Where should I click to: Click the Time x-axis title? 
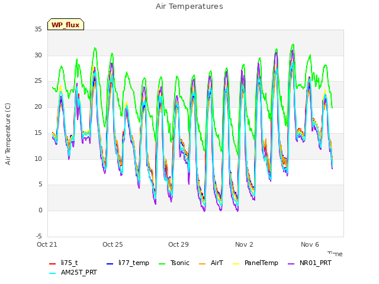click(x=335, y=254)
